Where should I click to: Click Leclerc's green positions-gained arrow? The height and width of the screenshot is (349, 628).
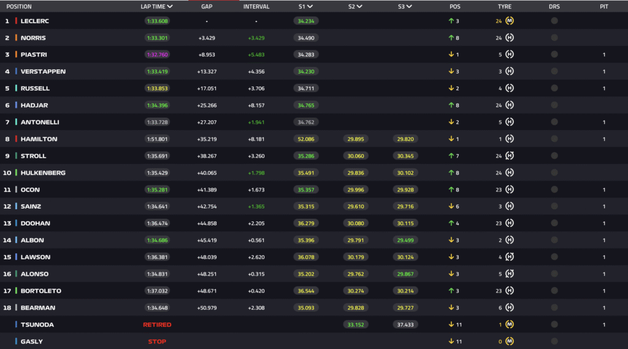point(451,21)
